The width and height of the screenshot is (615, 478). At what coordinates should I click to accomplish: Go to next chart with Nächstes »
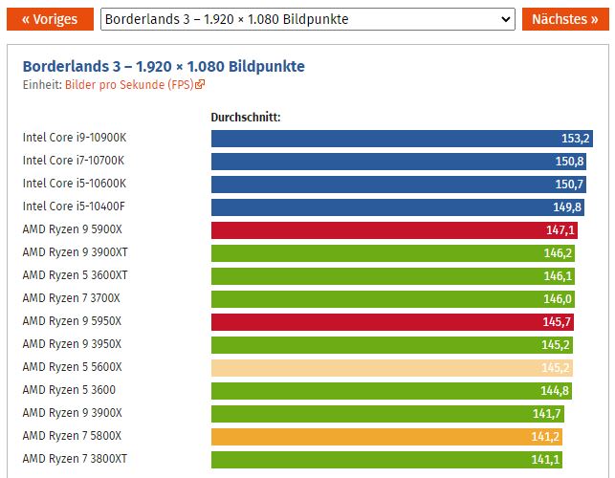(565, 19)
